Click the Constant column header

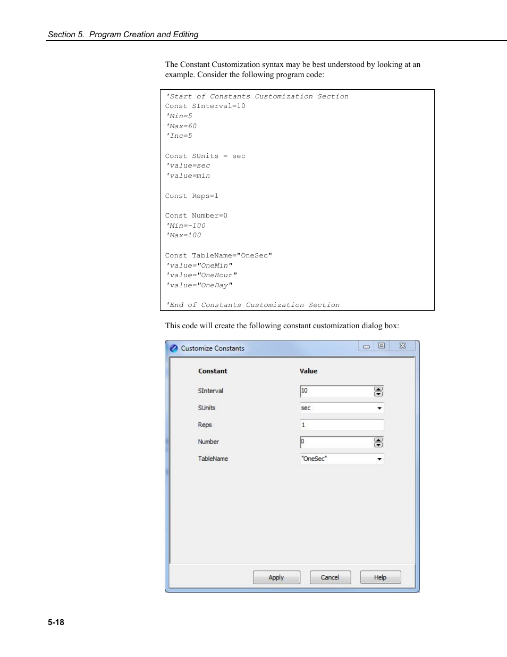pyautogui.click(x=213, y=371)
